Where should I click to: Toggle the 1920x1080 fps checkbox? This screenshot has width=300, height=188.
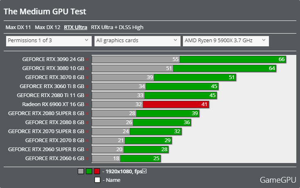pos(144,171)
